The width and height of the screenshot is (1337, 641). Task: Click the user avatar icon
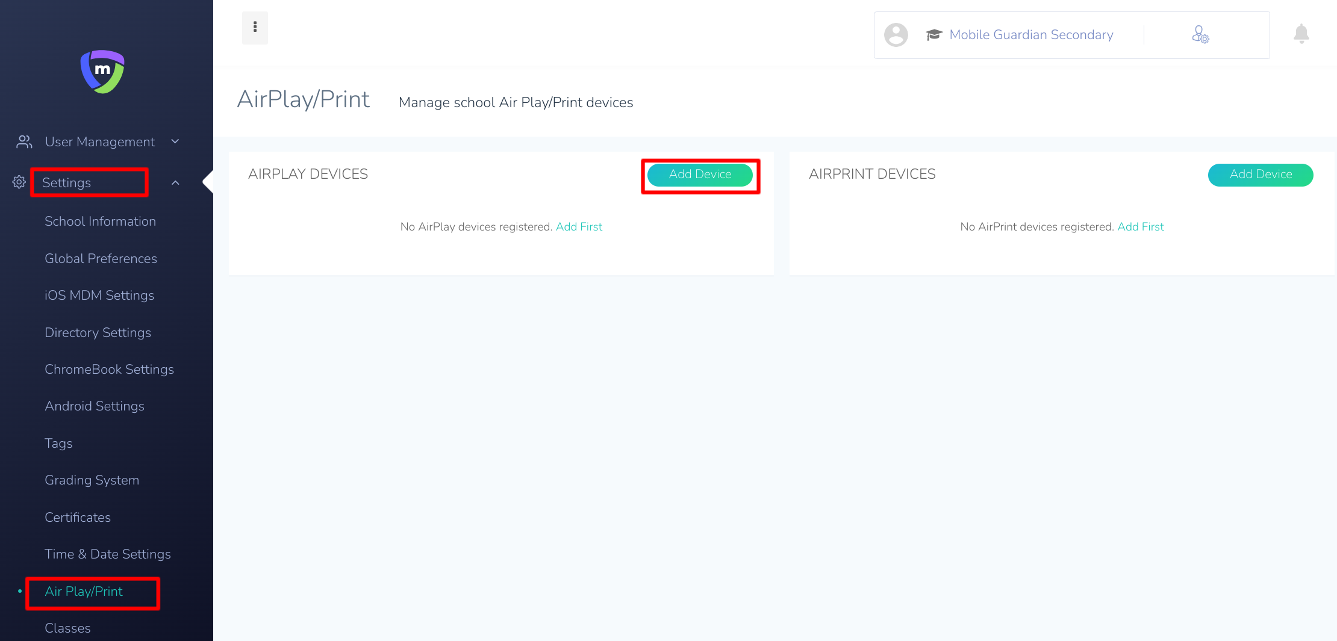tap(896, 35)
